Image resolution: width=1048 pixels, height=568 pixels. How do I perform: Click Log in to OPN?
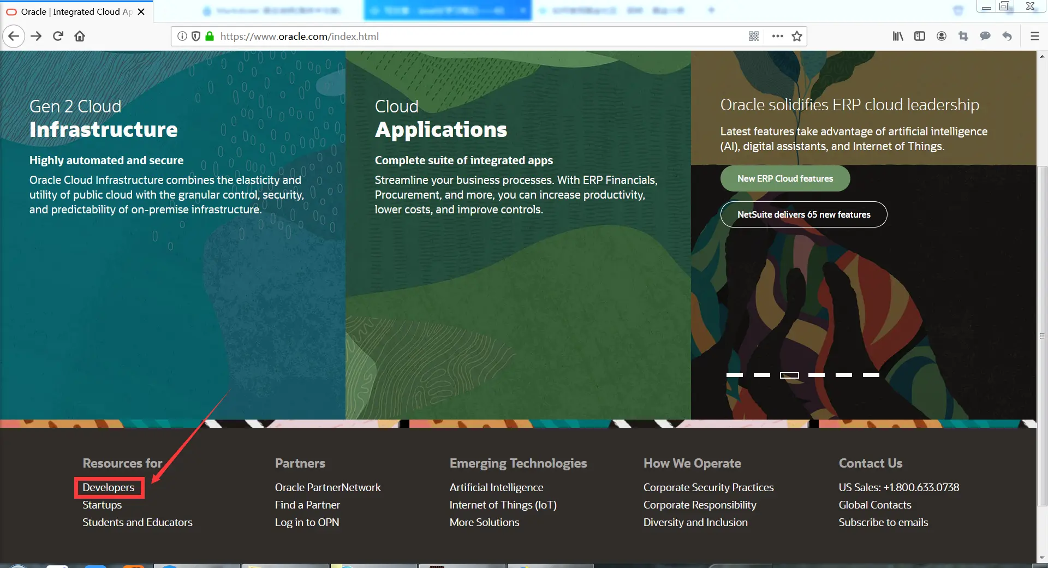307,522
